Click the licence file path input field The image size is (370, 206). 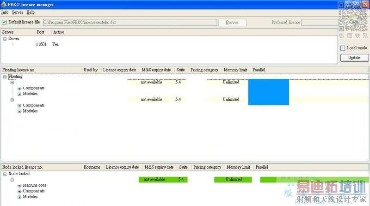(x=130, y=22)
